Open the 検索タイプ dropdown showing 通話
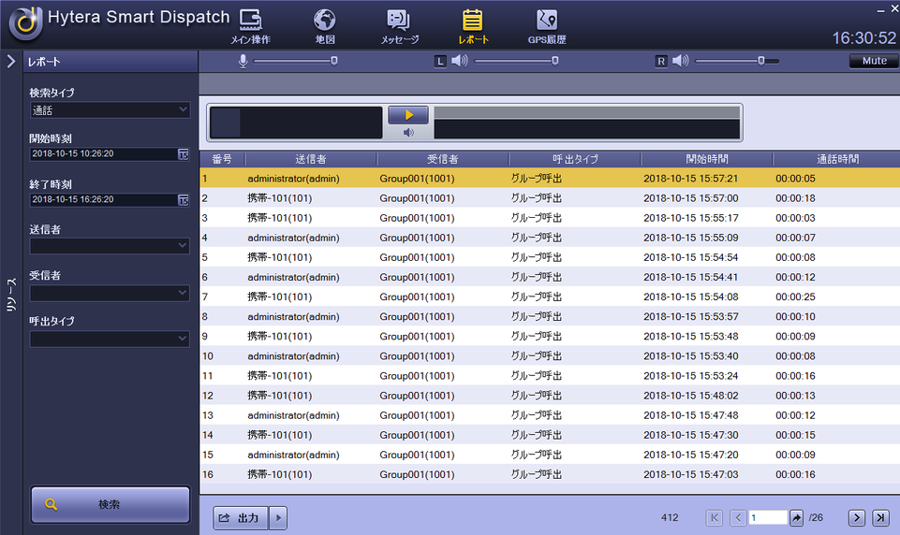 click(x=110, y=110)
